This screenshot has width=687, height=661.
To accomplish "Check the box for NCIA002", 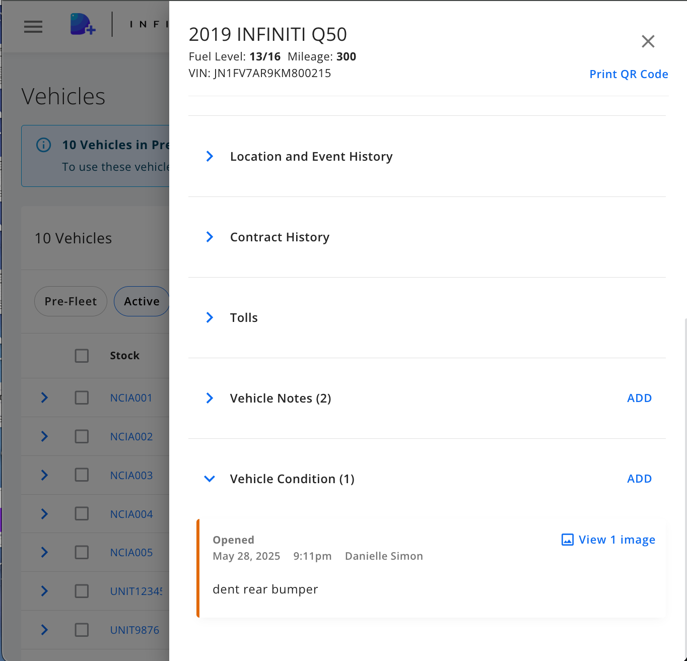I will (x=82, y=436).
